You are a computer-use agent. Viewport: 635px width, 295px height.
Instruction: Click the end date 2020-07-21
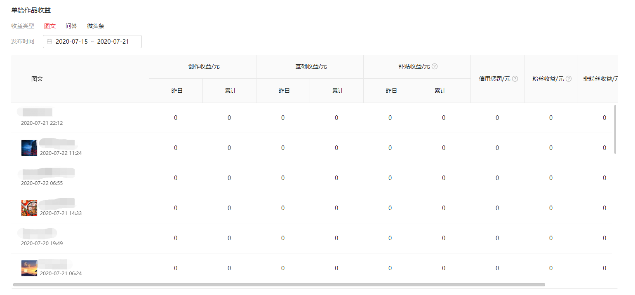tap(120, 42)
